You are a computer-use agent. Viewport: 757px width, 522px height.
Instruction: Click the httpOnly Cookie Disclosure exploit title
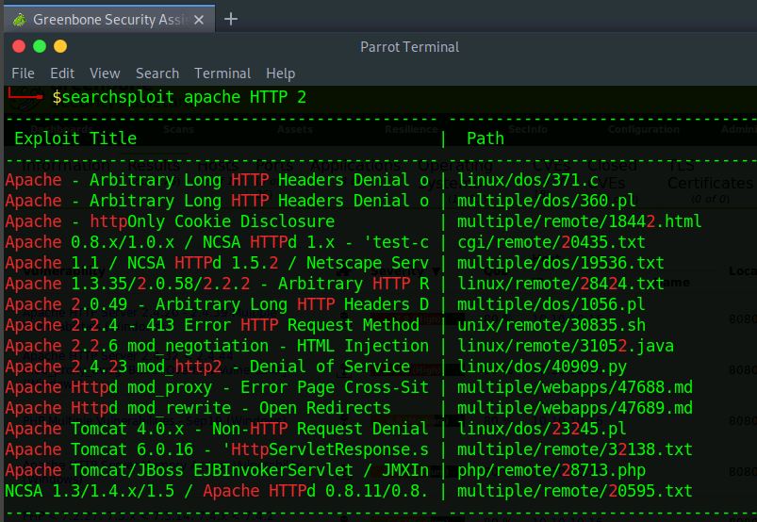[x=170, y=221]
